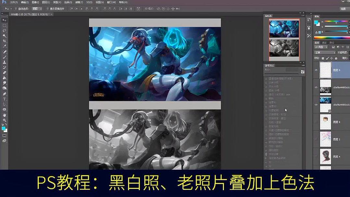Open the layer filter Kind dropdown

tap(321, 47)
